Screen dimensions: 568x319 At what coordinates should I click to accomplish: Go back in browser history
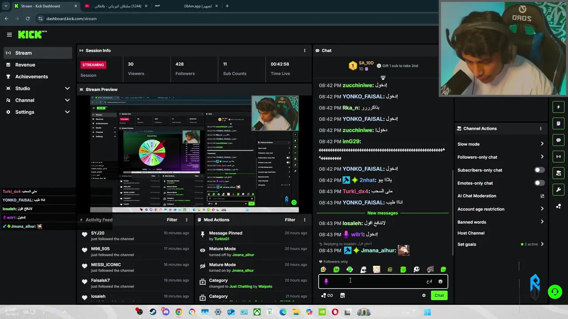(x=6, y=19)
